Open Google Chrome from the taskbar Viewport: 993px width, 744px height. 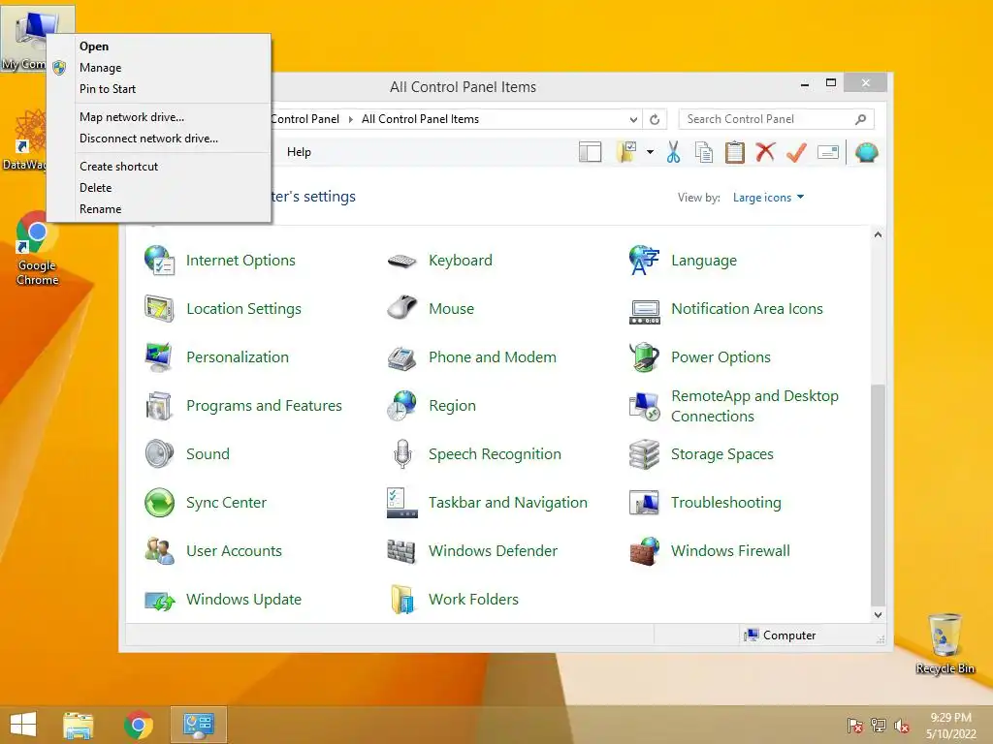(x=138, y=725)
